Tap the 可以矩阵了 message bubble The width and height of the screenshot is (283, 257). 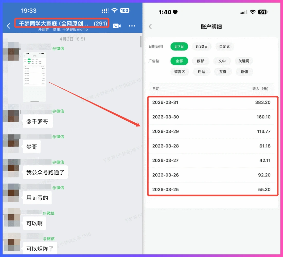(x=40, y=249)
